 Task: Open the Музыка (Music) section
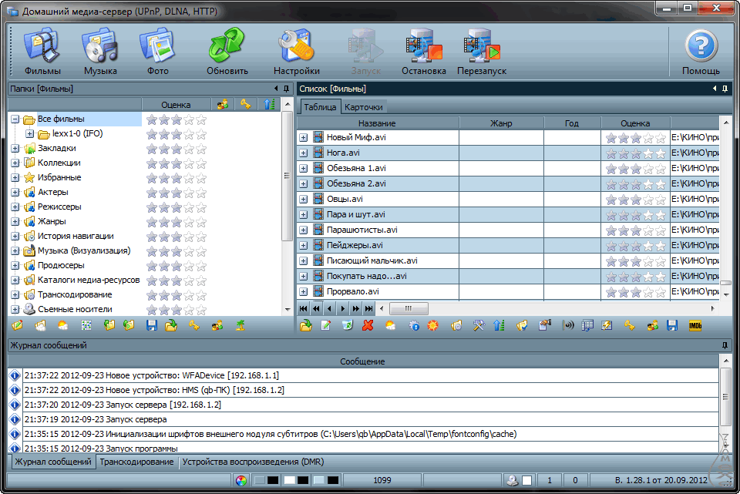pos(100,52)
